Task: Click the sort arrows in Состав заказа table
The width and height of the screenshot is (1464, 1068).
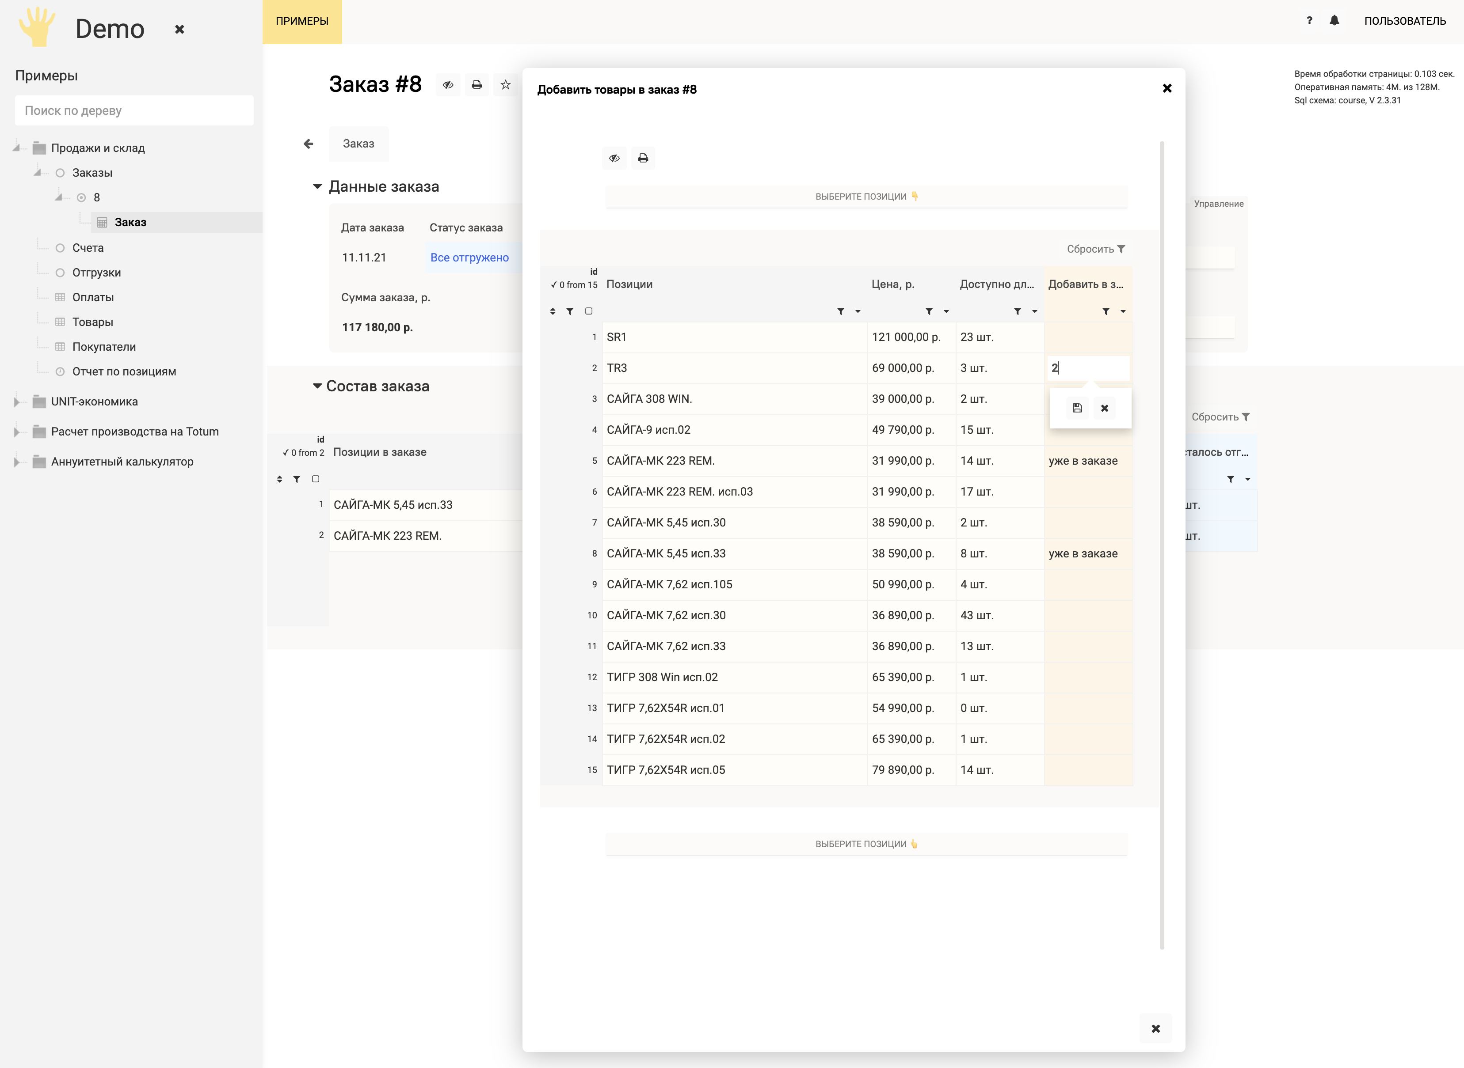Action: click(x=279, y=479)
